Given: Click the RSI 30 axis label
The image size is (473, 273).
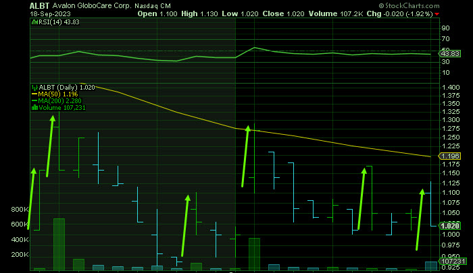Looking at the screenshot, I should coord(445,62).
